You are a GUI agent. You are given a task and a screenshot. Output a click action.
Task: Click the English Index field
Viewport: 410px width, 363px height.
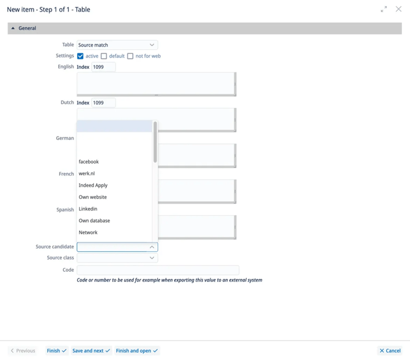click(103, 67)
